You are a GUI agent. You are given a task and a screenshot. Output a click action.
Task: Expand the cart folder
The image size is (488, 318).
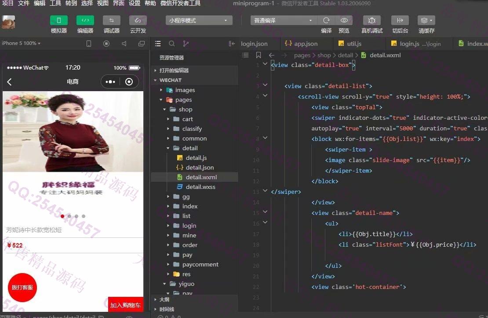tap(187, 119)
